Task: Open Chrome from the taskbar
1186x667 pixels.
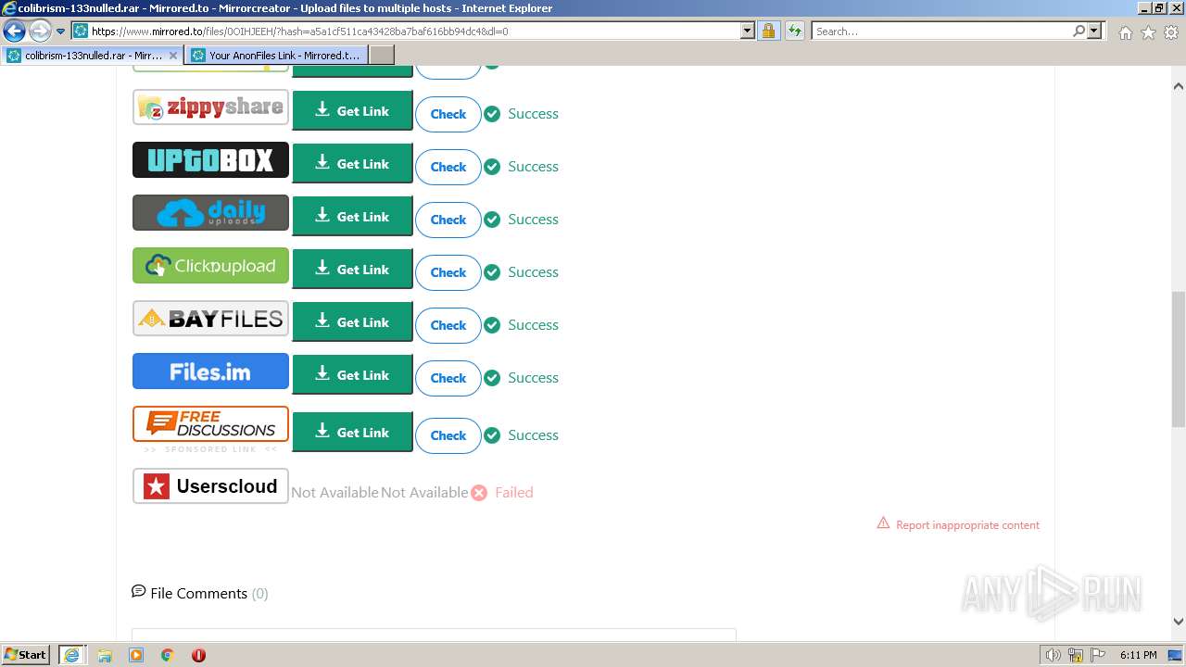Action: click(x=168, y=655)
